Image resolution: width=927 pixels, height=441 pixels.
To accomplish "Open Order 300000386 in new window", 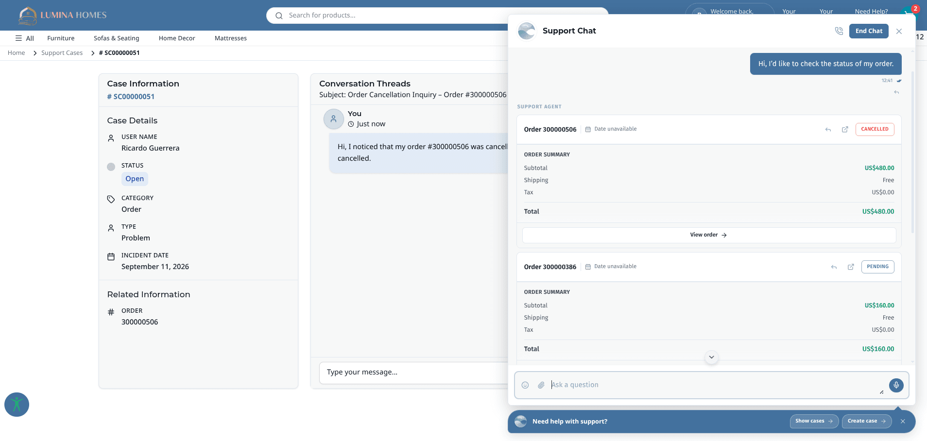I will pyautogui.click(x=851, y=267).
